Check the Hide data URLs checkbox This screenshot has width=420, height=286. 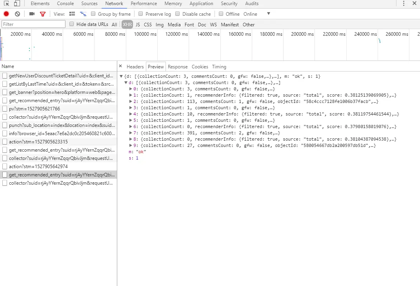(x=71, y=24)
